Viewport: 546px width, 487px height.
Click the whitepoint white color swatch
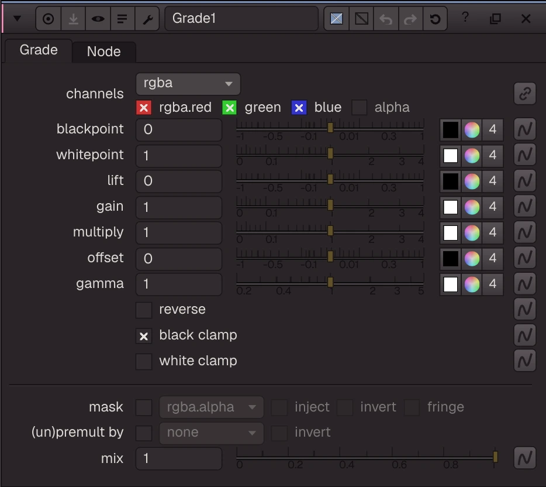tap(450, 156)
